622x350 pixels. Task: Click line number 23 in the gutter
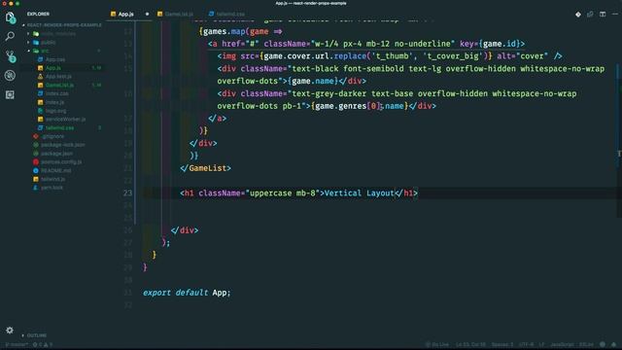coord(127,193)
